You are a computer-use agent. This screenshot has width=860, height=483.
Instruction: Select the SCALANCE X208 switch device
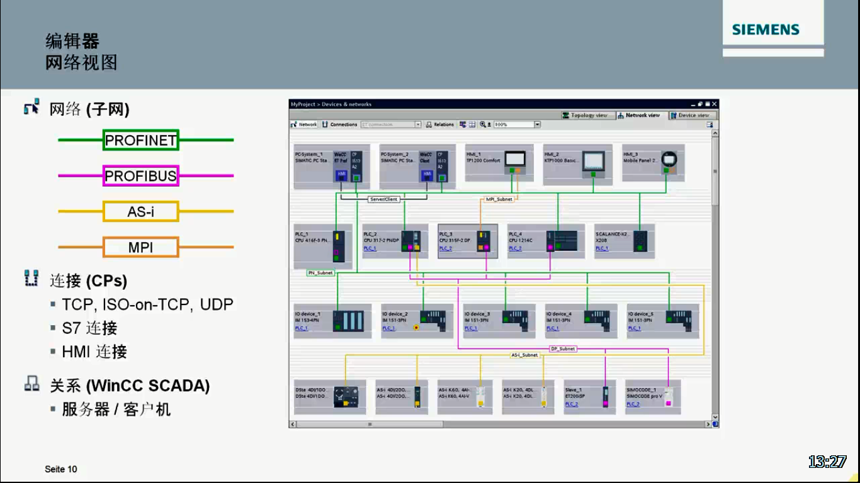point(625,241)
